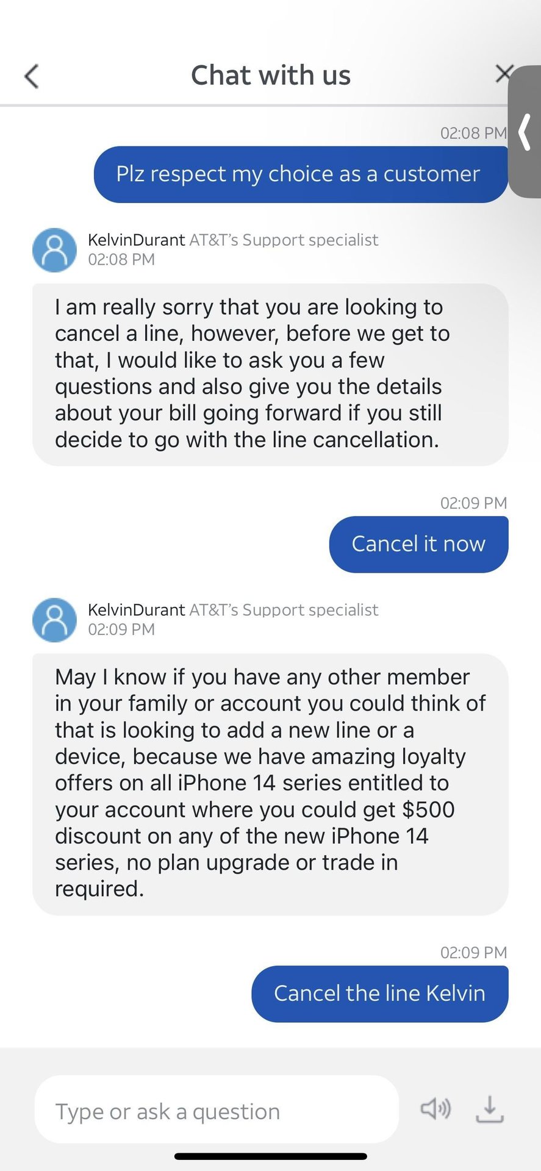The height and width of the screenshot is (1171, 541).
Task: Tap KelvinDurant name above the loyalty offer message
Action: click(136, 610)
